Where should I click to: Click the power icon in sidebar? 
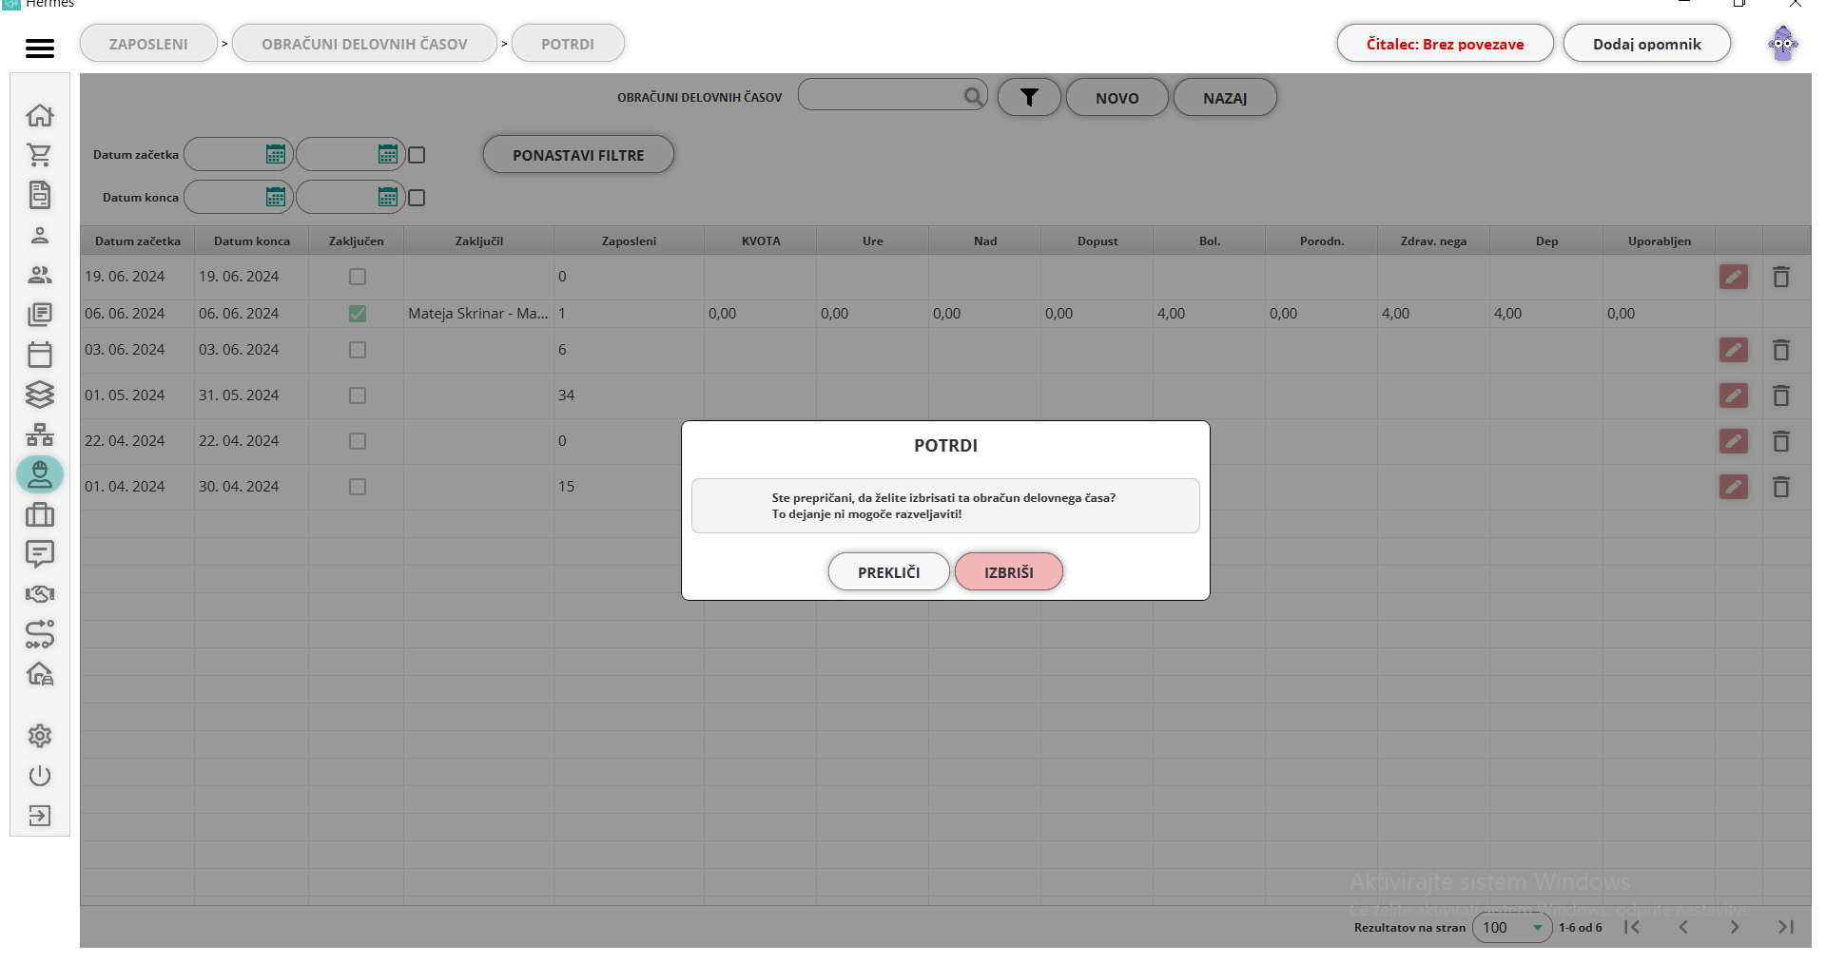point(40,776)
